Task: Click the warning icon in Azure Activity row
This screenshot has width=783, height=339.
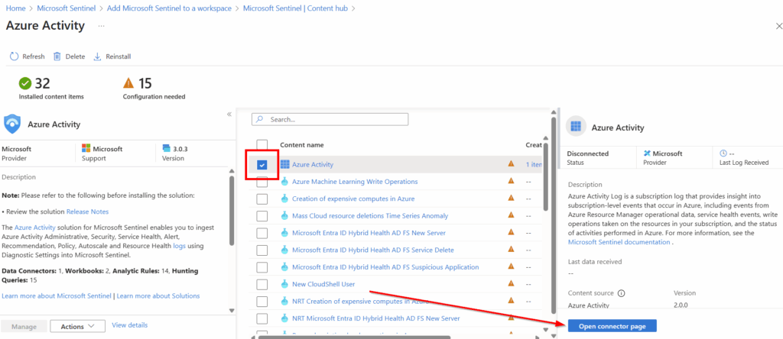Action: click(x=511, y=163)
